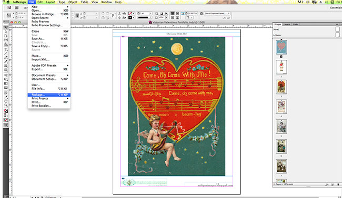
Task: Expand Print Presets submenu
Action: [x=49, y=98]
